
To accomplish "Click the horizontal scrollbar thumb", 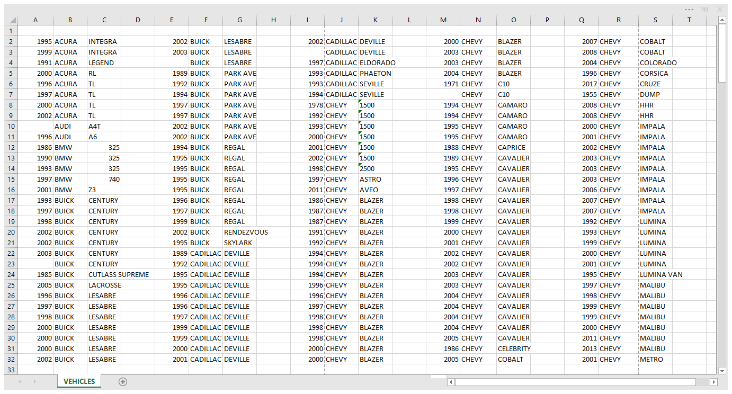I will pos(575,382).
